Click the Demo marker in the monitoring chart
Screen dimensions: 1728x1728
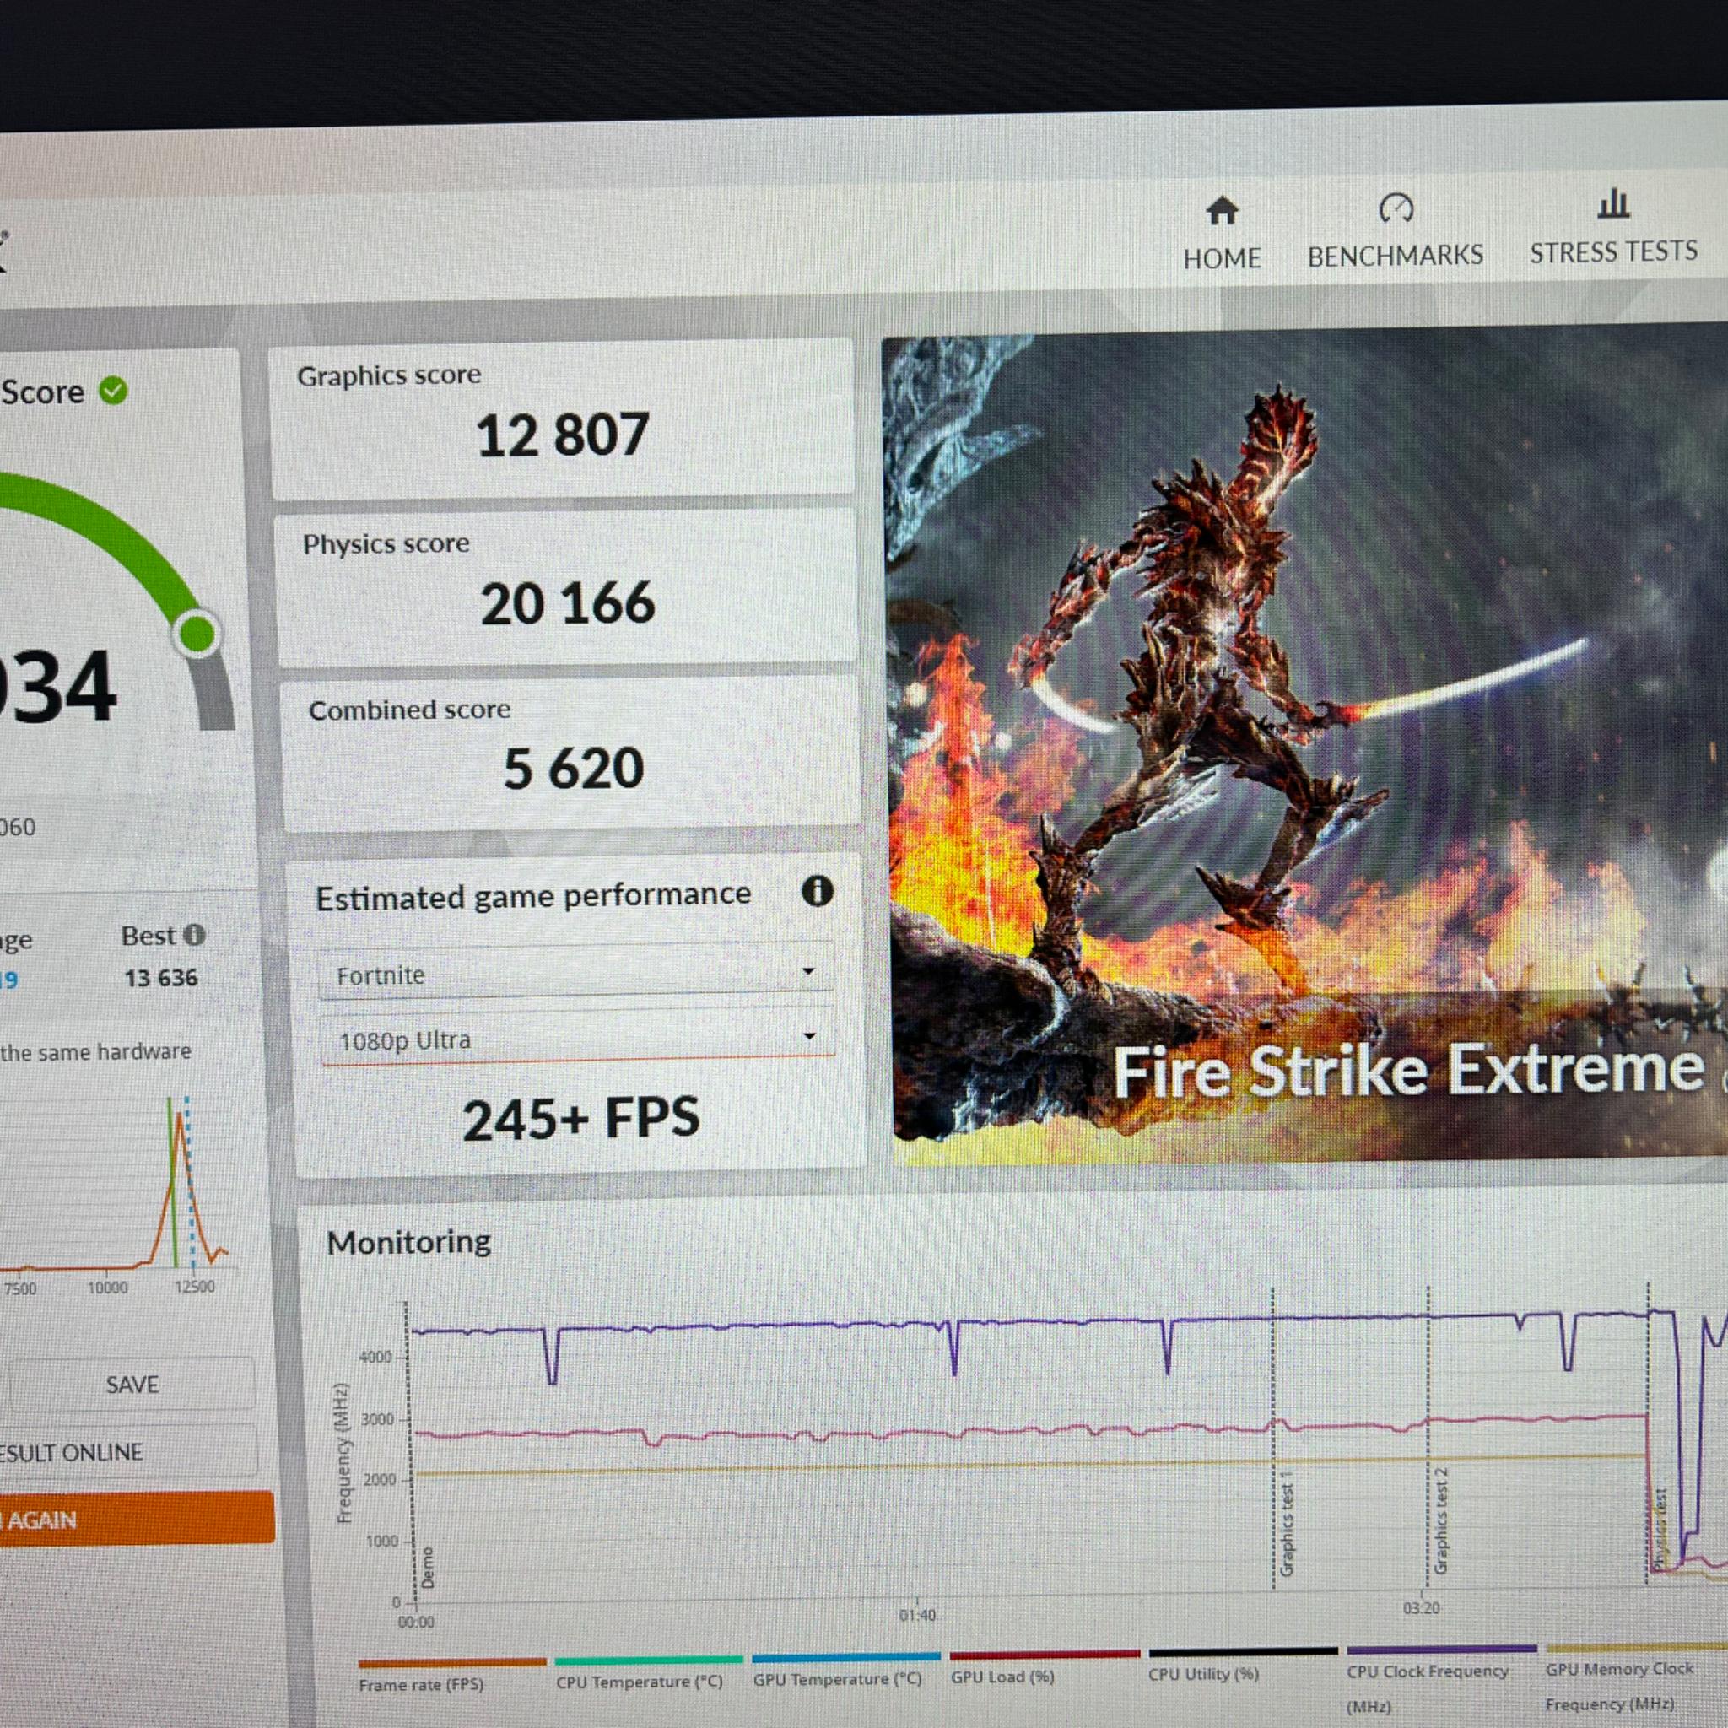427,1567
